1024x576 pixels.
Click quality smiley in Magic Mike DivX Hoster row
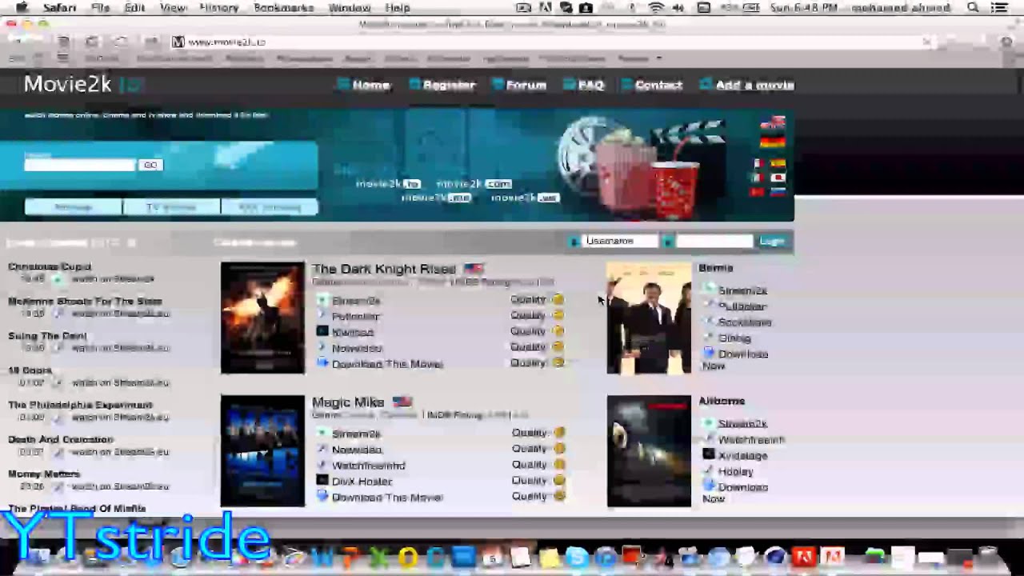(558, 481)
